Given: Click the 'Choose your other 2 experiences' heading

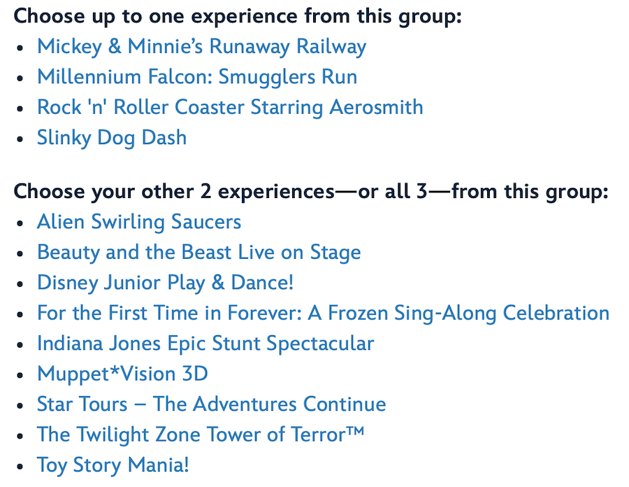Looking at the screenshot, I should pos(311,192).
